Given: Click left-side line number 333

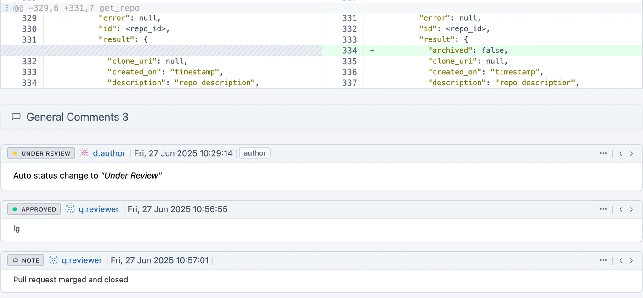Looking at the screenshot, I should 29,72.
